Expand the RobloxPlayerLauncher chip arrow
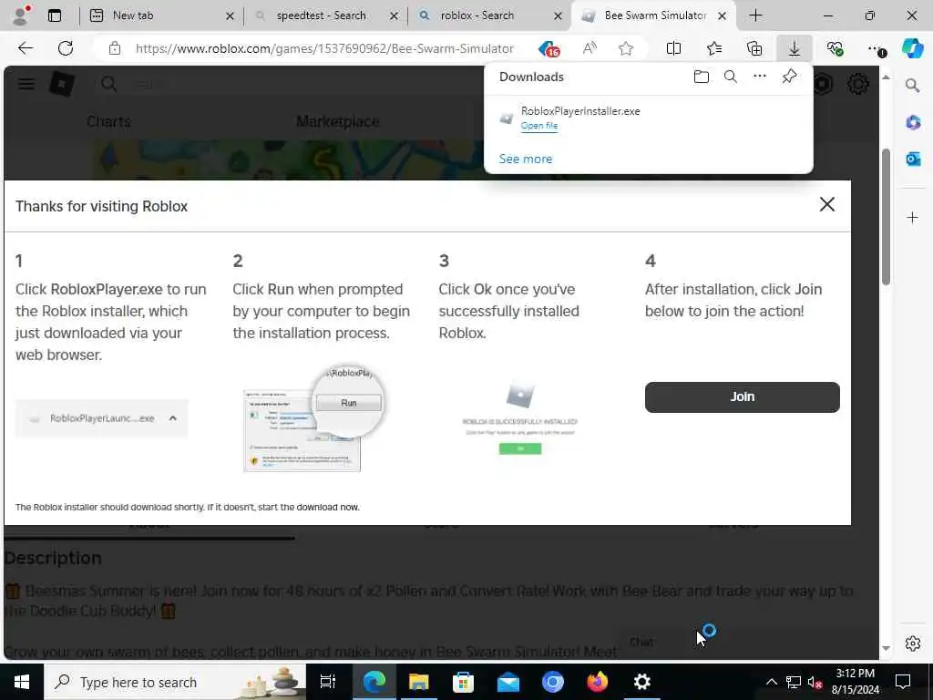Viewport: 933px width, 700px height. pos(172,418)
